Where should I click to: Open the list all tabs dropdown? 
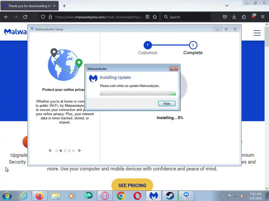[227, 6]
